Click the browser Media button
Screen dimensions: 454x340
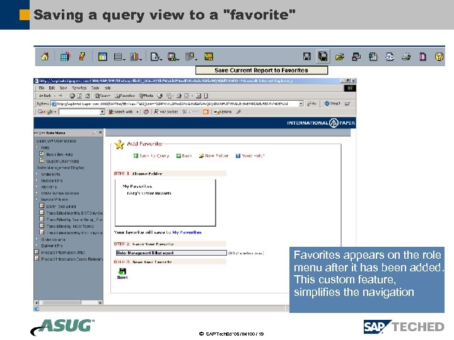[x=146, y=96]
